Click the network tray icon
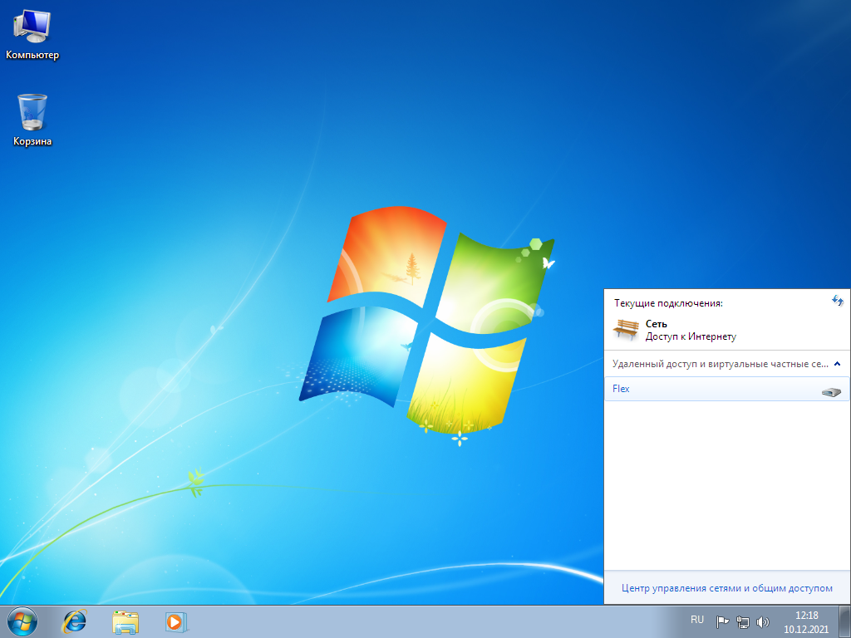The height and width of the screenshot is (638, 851). click(x=742, y=621)
